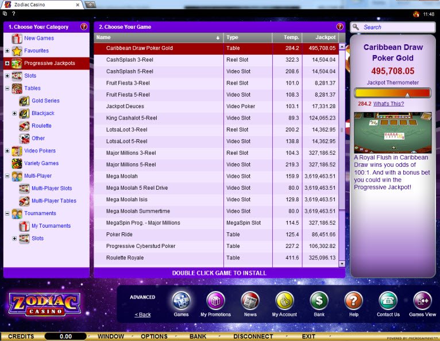440x341 pixels.
Task: Open the Help question mark icon
Action: (x=354, y=301)
